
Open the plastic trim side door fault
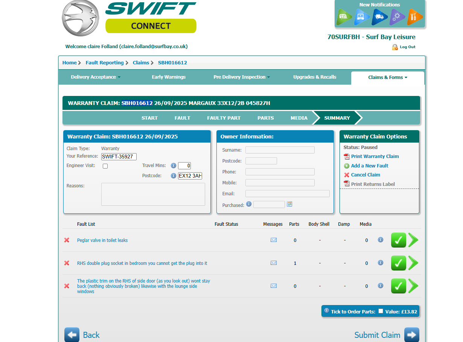click(x=144, y=286)
